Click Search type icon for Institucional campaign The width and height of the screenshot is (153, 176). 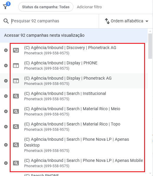pos(16,96)
